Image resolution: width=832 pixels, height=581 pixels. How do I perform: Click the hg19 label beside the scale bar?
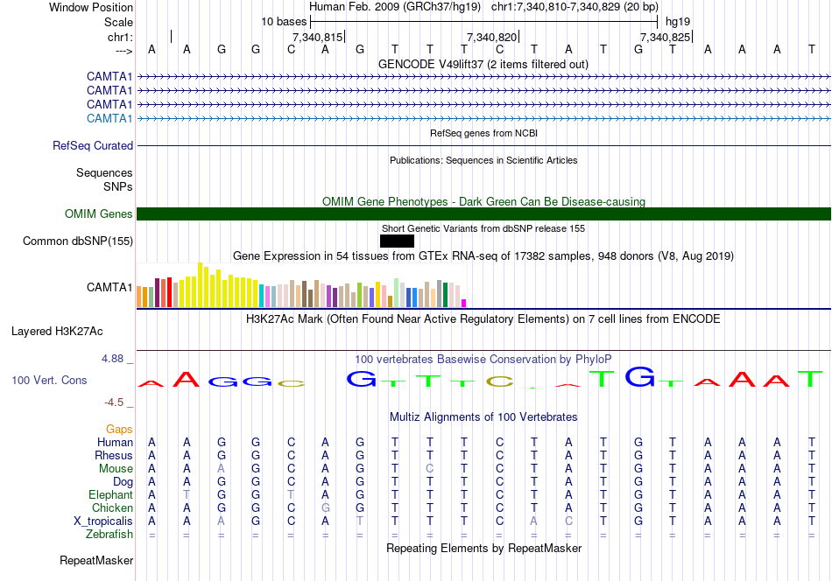coord(678,22)
